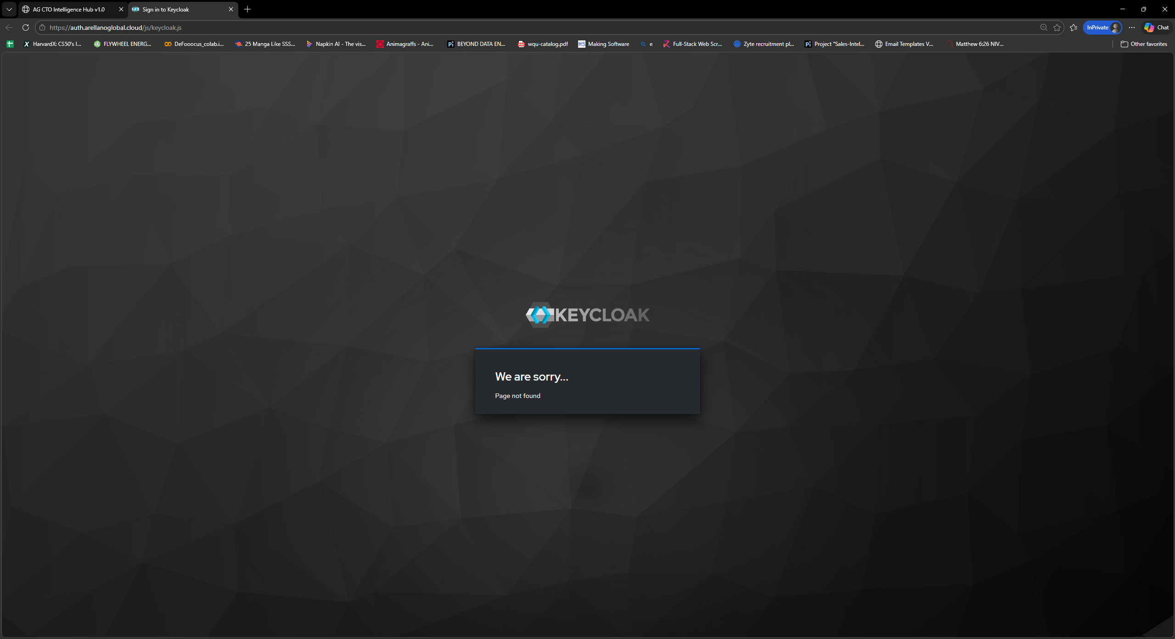Open Animagraffs bookmark
The width and height of the screenshot is (1175, 639).
[x=405, y=44]
